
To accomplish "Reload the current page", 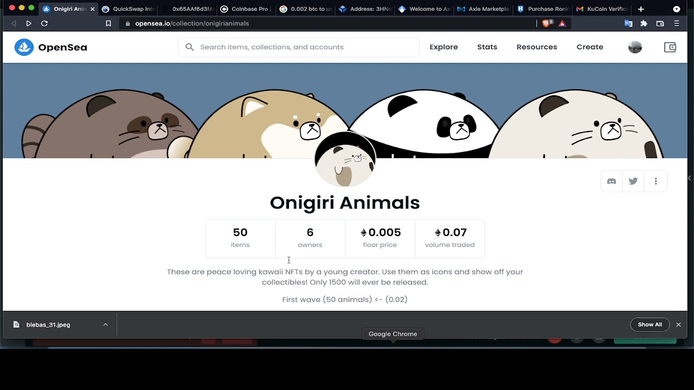I will pos(44,23).
